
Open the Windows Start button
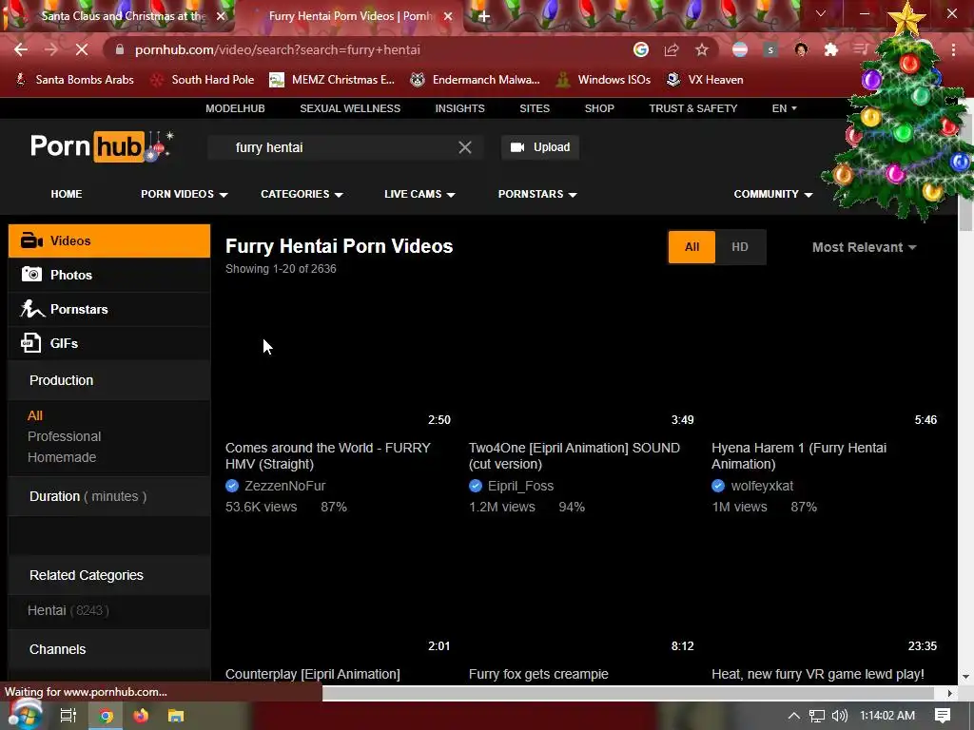[25, 715]
